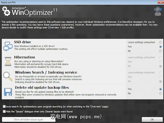Select 'Yes' for deleting old update backups
The image size is (164, 123).
[x=160, y=89]
